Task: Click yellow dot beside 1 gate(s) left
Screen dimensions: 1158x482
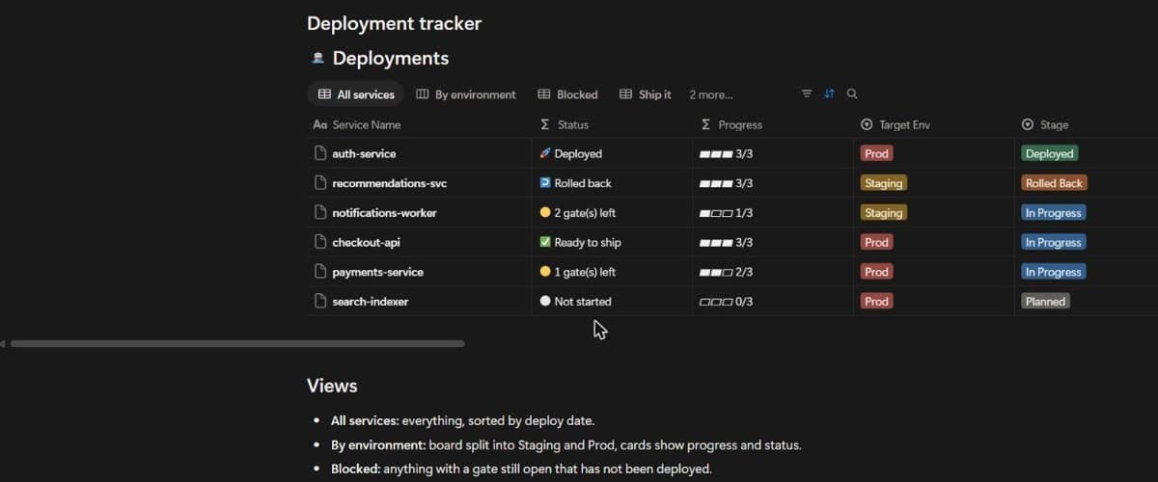Action: click(x=545, y=272)
